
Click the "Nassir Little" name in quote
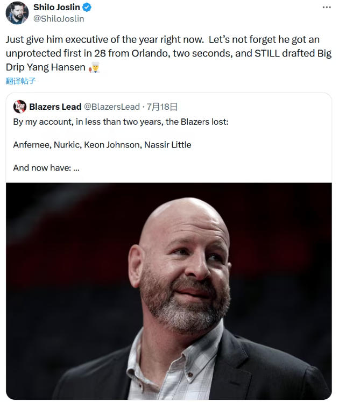tap(167, 144)
